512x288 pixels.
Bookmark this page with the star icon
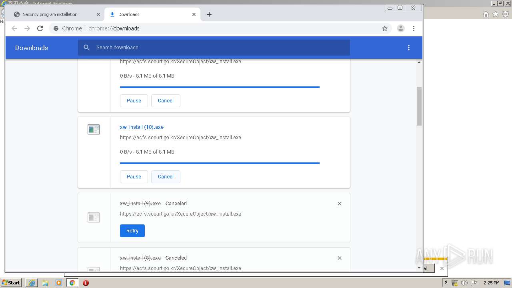[385, 28]
